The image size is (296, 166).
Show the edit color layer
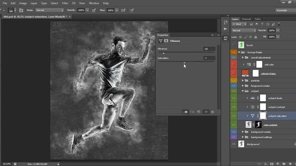click(x=234, y=65)
